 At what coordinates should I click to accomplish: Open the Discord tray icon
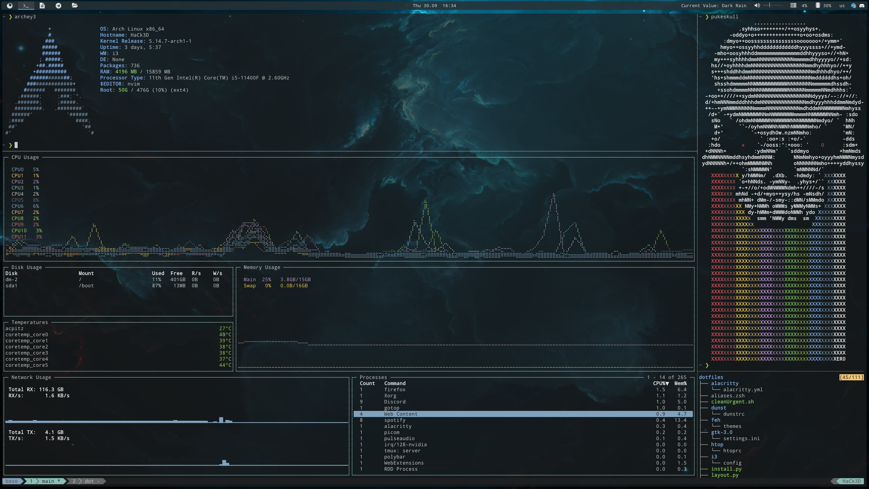[x=862, y=5]
